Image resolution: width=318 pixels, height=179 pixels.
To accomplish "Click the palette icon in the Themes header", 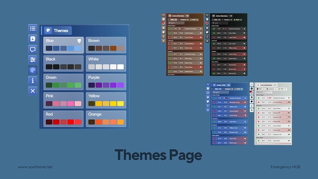I will coord(48,30).
